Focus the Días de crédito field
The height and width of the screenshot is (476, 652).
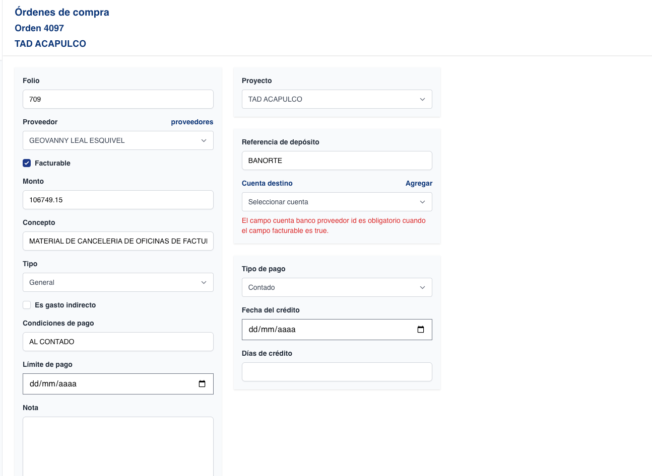pyautogui.click(x=337, y=372)
